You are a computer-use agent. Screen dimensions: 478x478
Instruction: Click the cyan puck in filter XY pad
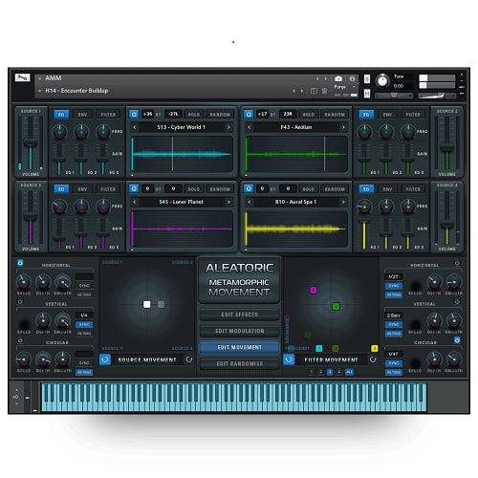(x=318, y=348)
